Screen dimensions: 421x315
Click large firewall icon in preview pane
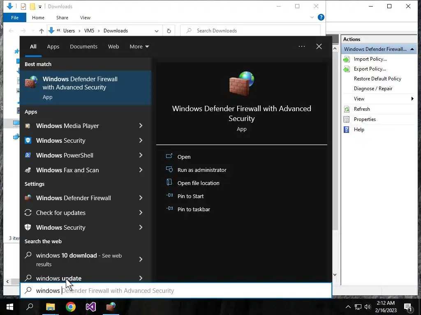point(242,83)
